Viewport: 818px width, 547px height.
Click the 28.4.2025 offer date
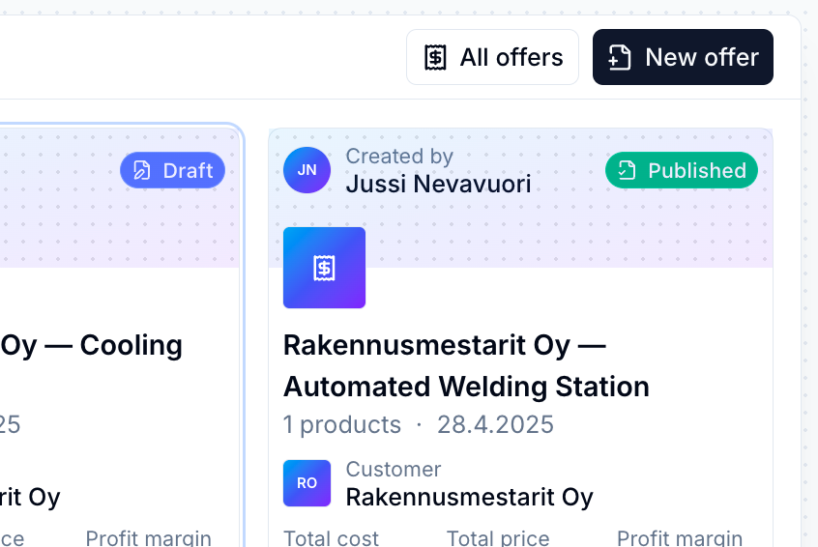pyautogui.click(x=495, y=424)
